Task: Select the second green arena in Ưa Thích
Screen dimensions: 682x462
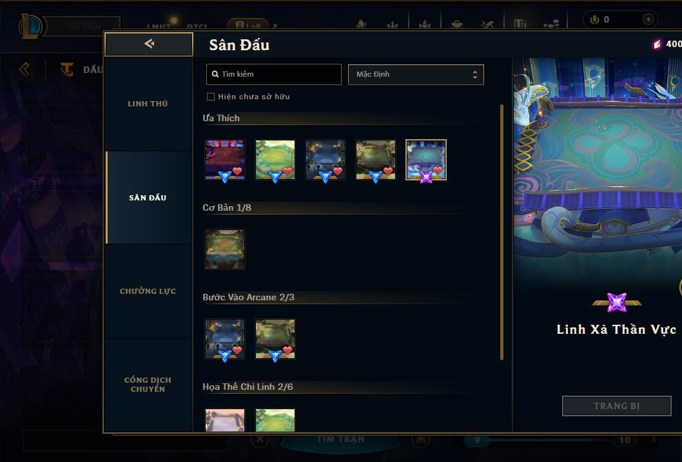Action: [275, 160]
